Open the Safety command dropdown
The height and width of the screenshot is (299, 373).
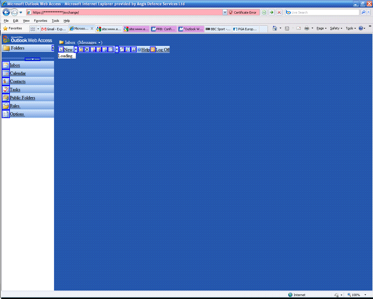[336, 28]
